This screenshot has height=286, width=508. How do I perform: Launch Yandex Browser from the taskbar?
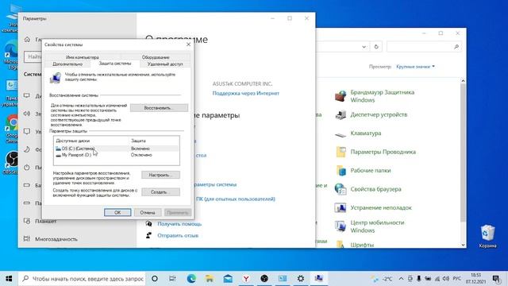[246, 279]
